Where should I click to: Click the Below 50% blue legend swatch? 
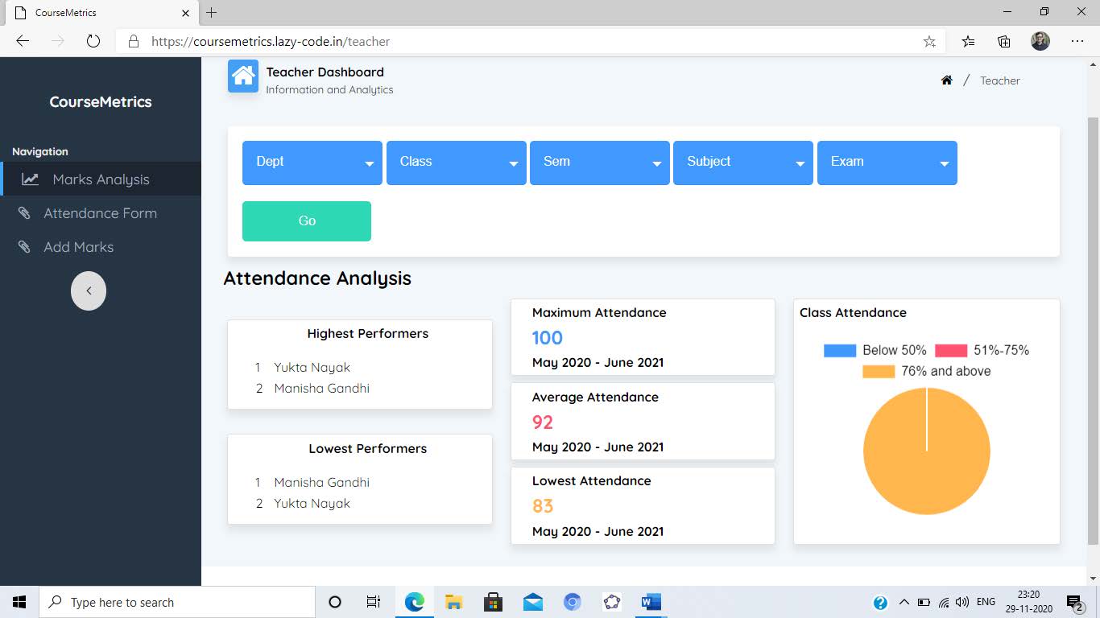coord(842,349)
